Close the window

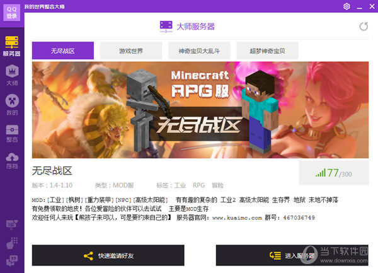click(372, 6)
